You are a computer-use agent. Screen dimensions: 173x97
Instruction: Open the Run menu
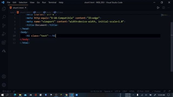(44, 2)
